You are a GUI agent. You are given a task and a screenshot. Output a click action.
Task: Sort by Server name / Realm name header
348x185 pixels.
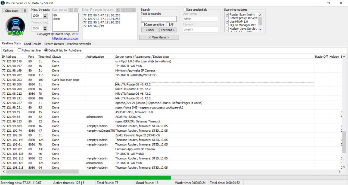click(x=215, y=57)
